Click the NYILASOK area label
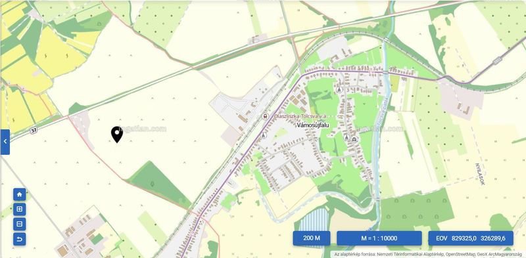 tap(480, 174)
